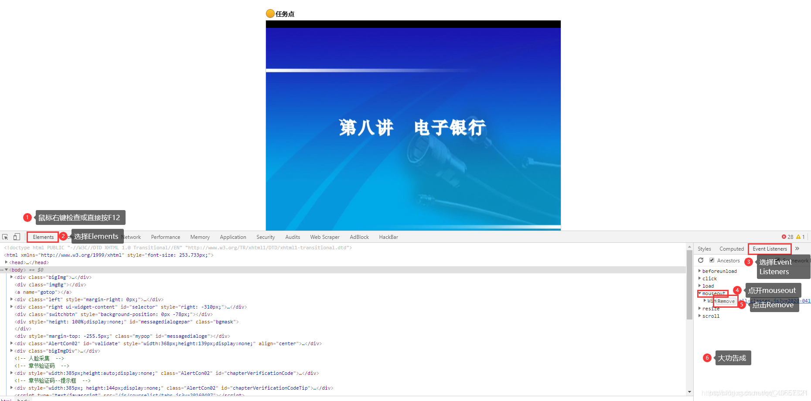Screen dimensions: 811x401
Task: Switch to the Styles sidebar tab
Action: [704, 249]
